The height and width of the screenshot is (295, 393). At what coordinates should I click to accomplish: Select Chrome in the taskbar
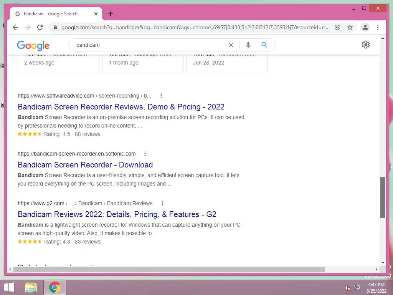point(55,287)
